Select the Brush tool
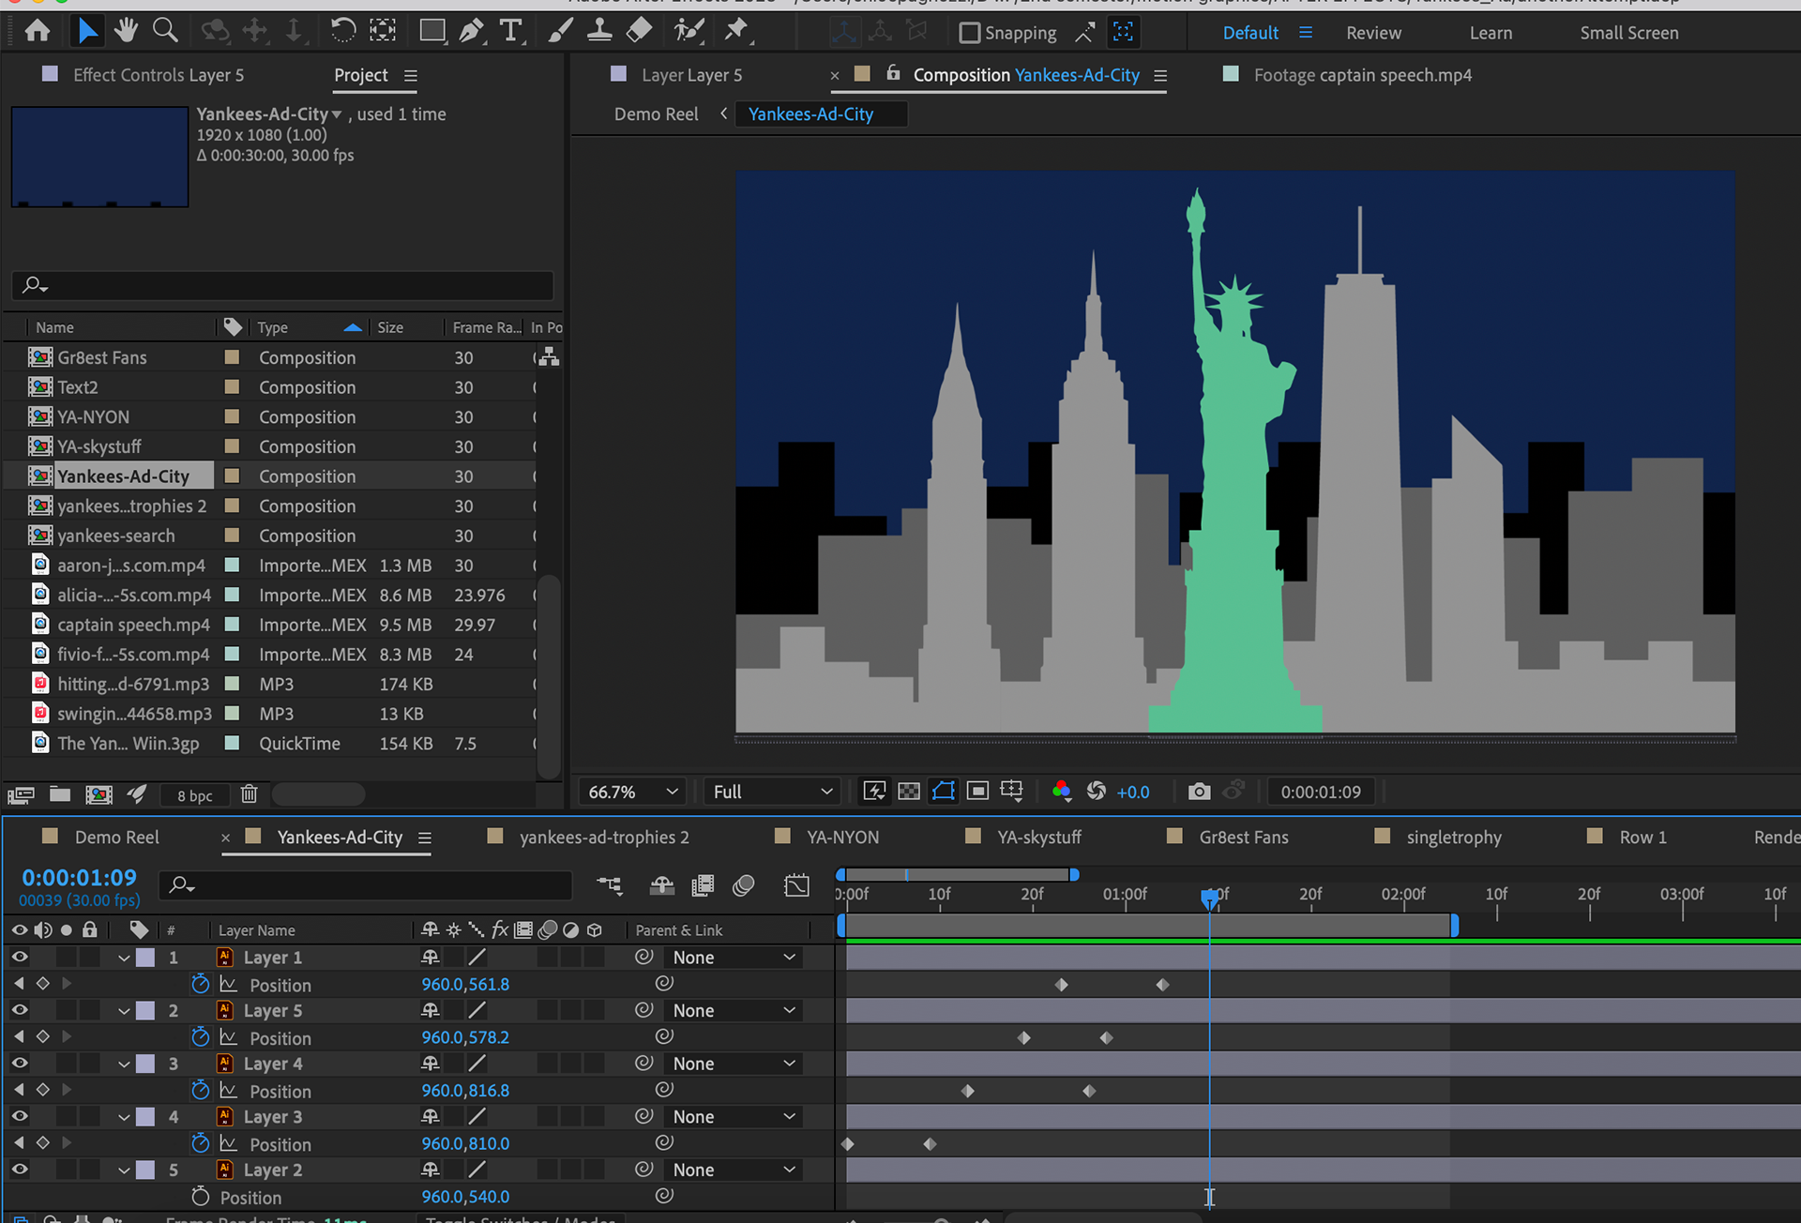The image size is (1801, 1223). (560, 31)
